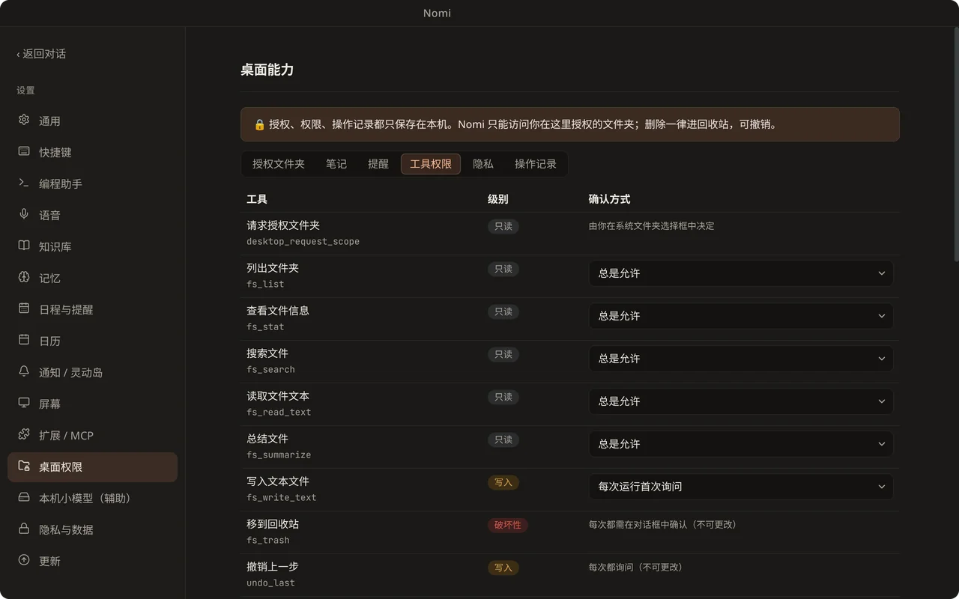Click the calendar icon beside 日程与提醒

(24, 308)
